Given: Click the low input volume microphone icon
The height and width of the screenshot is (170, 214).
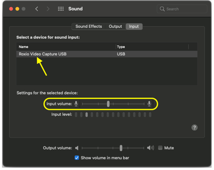Looking at the screenshot, I should pos(76,104).
